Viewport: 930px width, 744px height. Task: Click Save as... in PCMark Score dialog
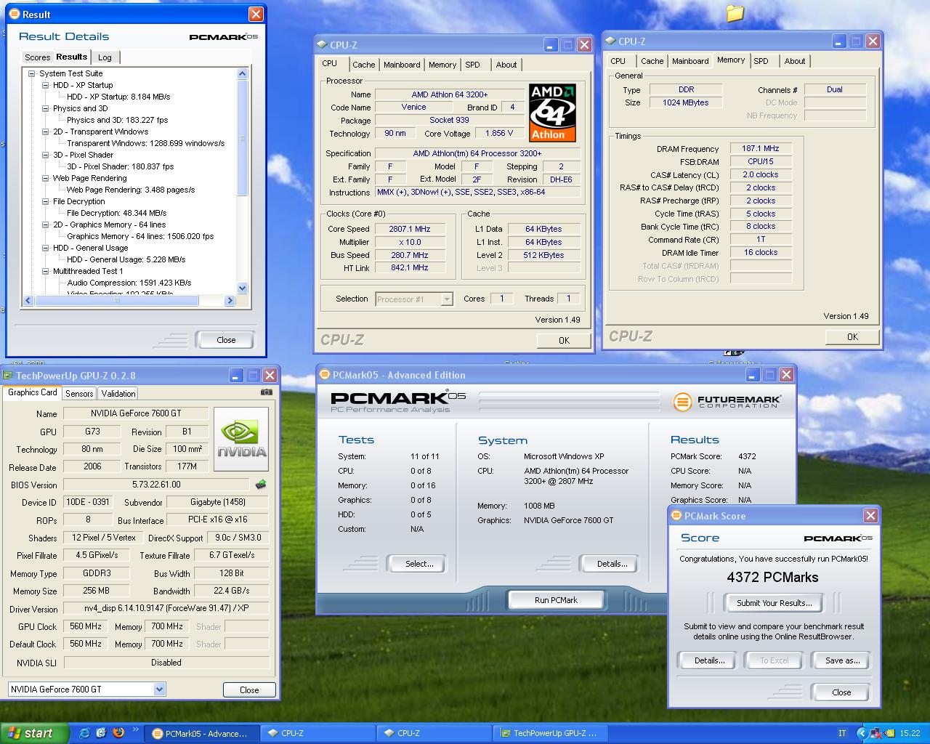pyautogui.click(x=842, y=660)
